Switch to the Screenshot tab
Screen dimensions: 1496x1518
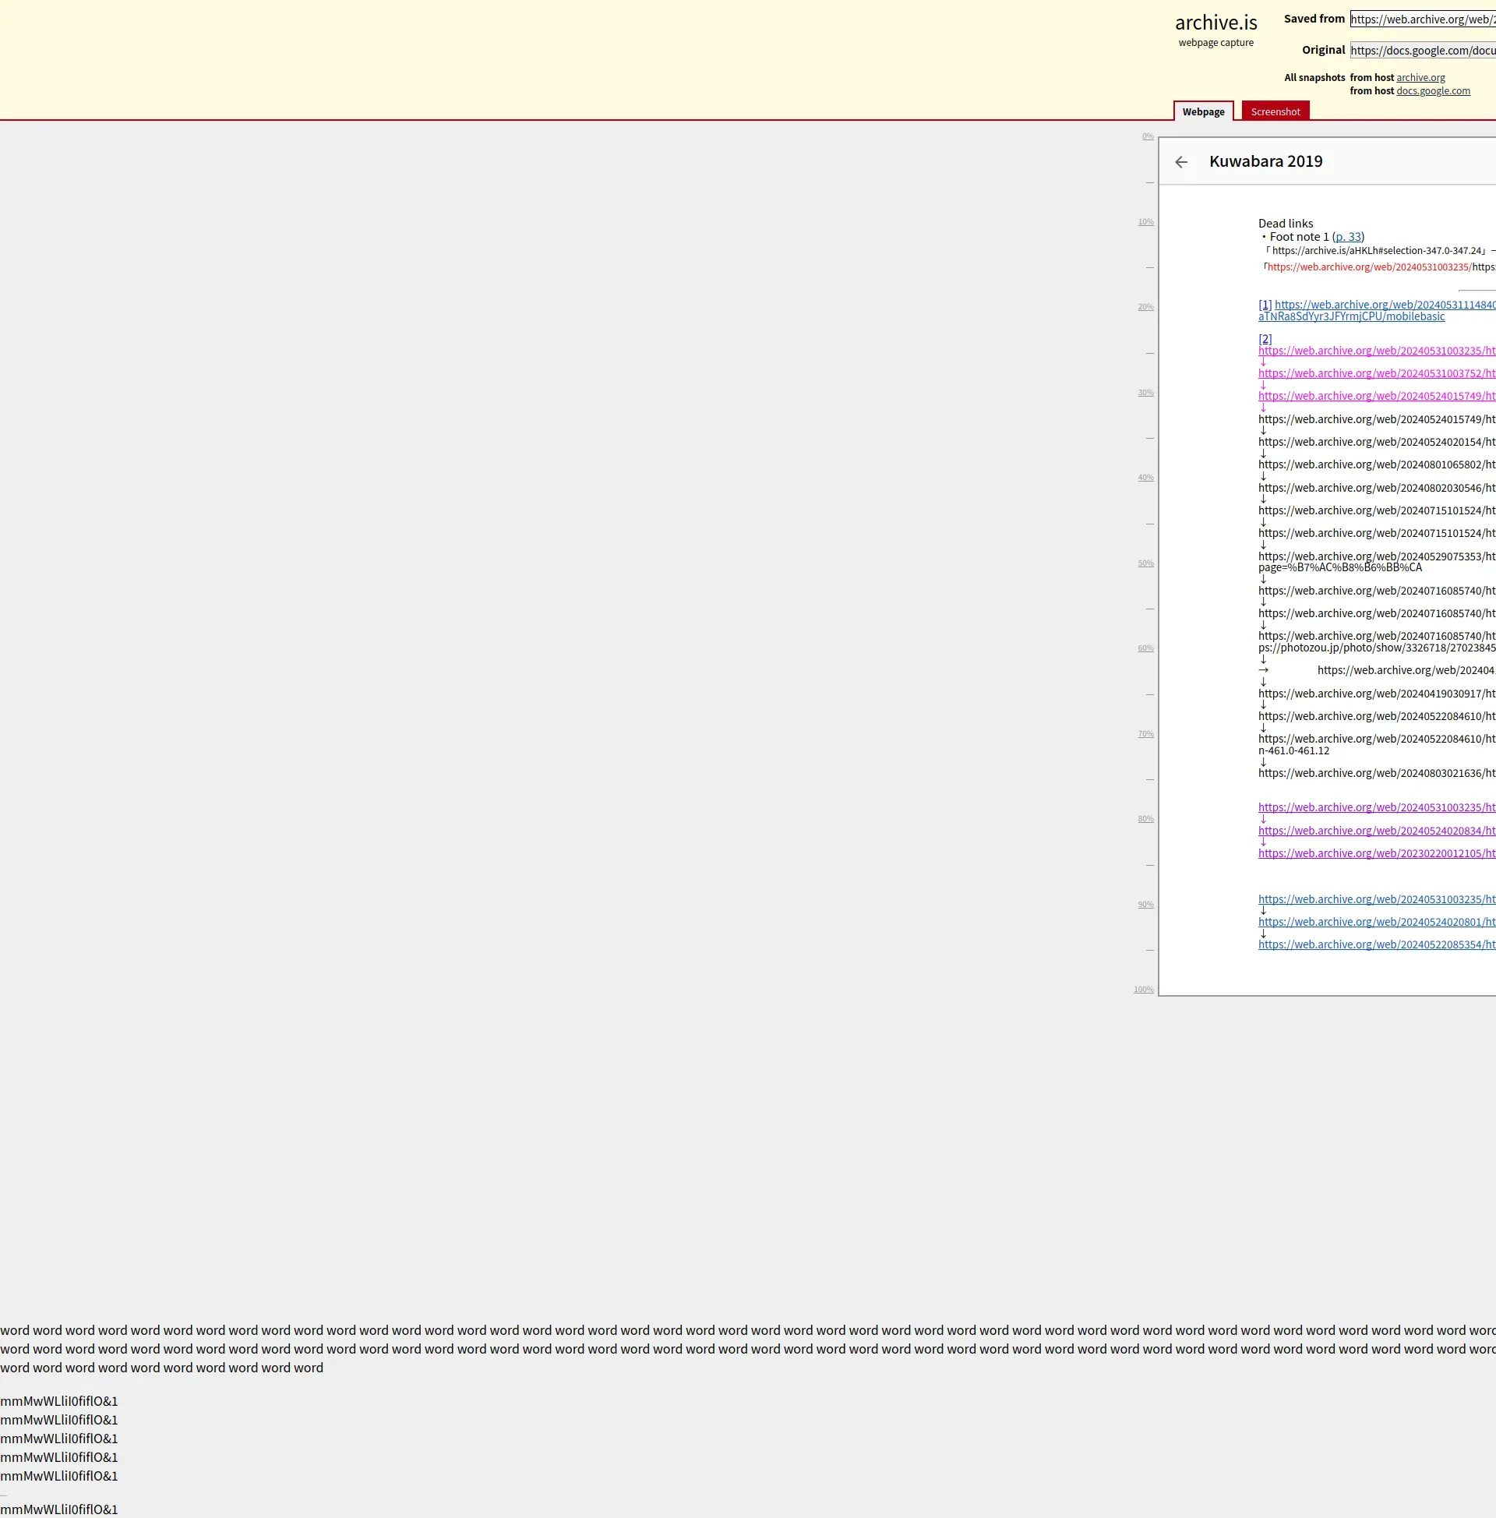[1275, 111]
